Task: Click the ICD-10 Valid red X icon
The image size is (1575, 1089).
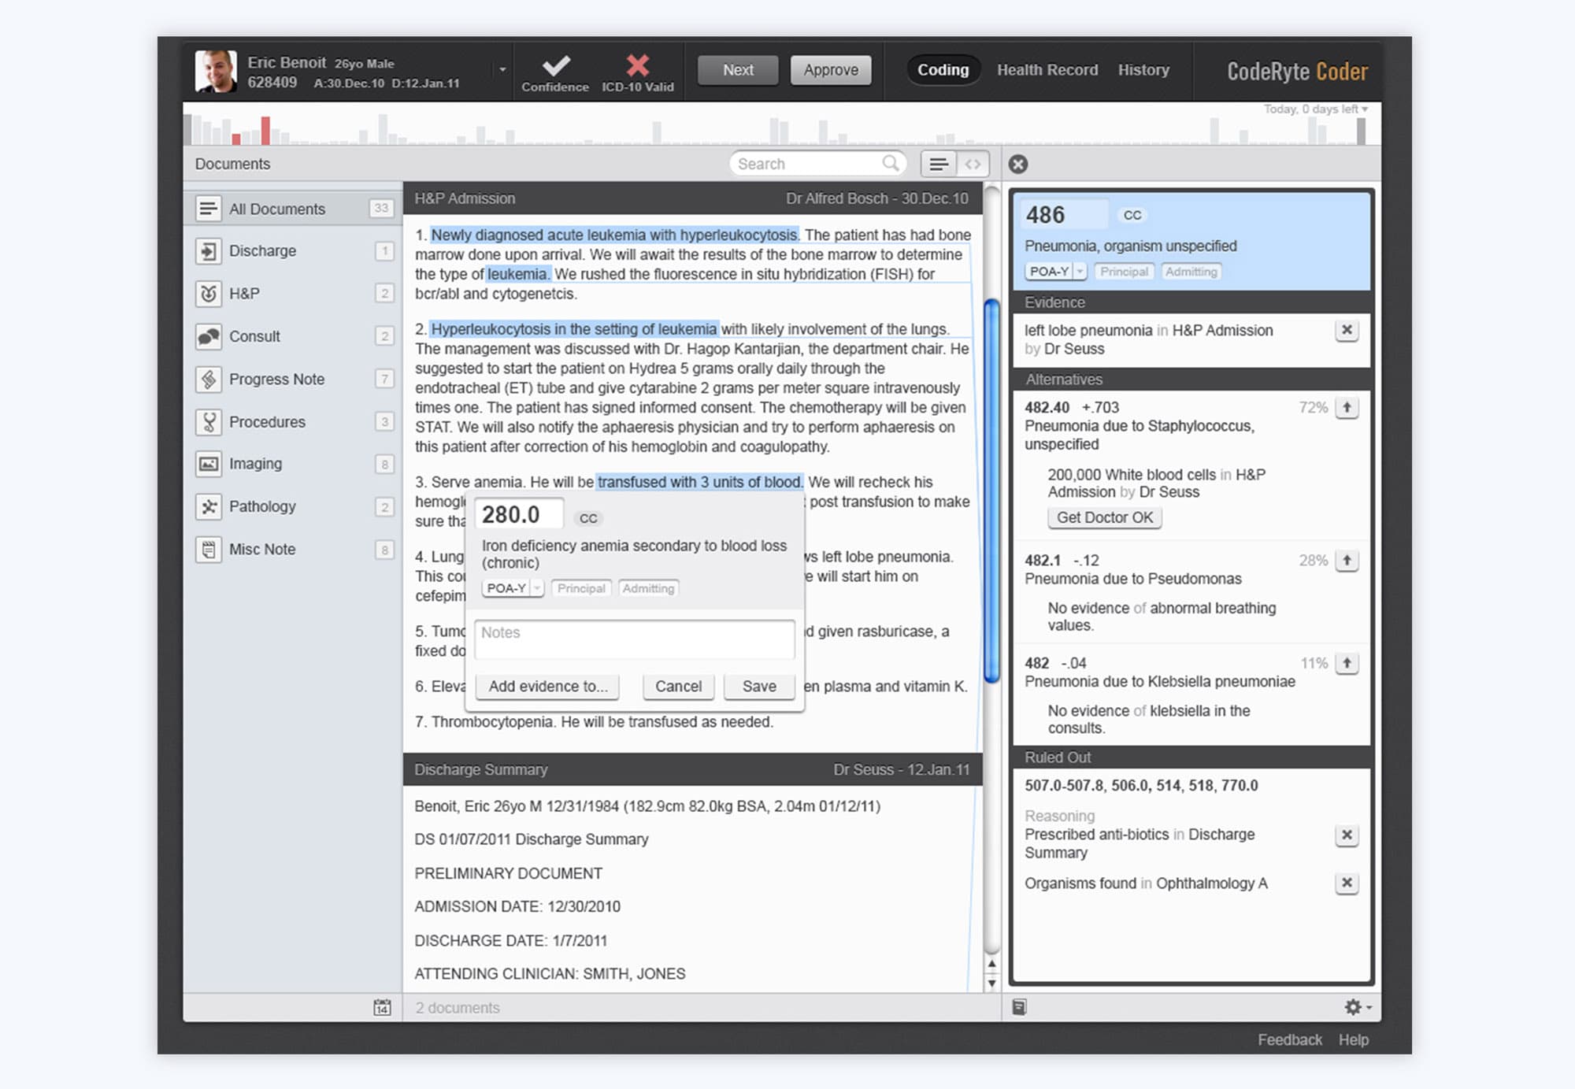Action: tap(637, 65)
